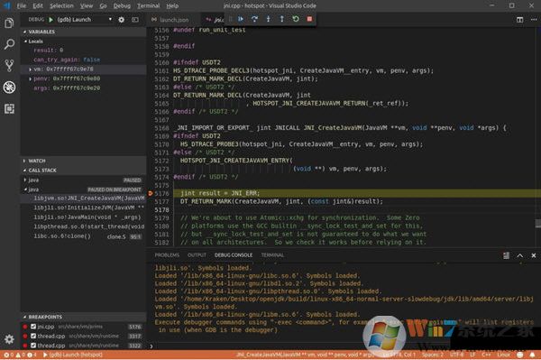The width and height of the screenshot is (541, 360).
Task: Open launch.json via debug configure gear
Action: [x=121, y=20]
